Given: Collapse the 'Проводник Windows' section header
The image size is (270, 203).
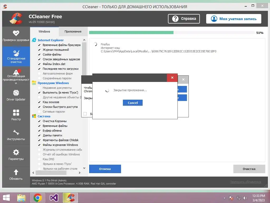Looking at the screenshot, I should [53, 83].
